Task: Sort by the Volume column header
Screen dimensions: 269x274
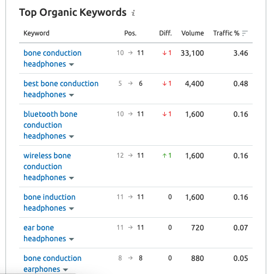Action: pyautogui.click(x=193, y=33)
